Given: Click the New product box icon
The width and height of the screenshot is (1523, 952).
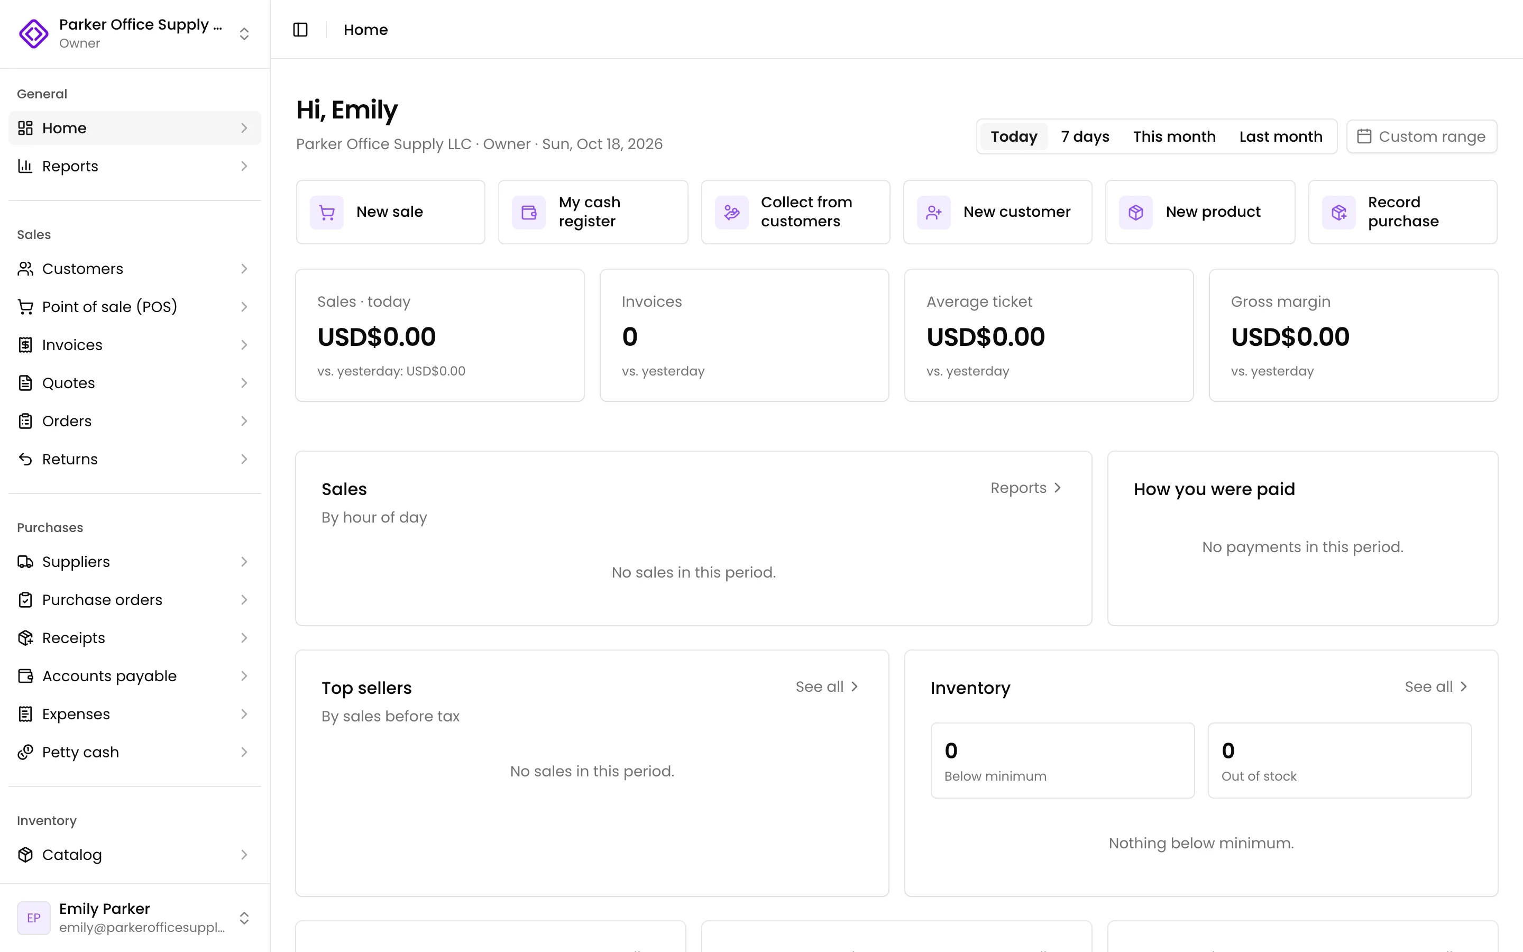Looking at the screenshot, I should click(1135, 212).
